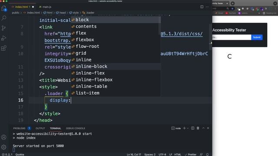This screenshot has height=156, width=278.
Task: Click the .loader breadcrumb
Action: click(x=90, y=13)
